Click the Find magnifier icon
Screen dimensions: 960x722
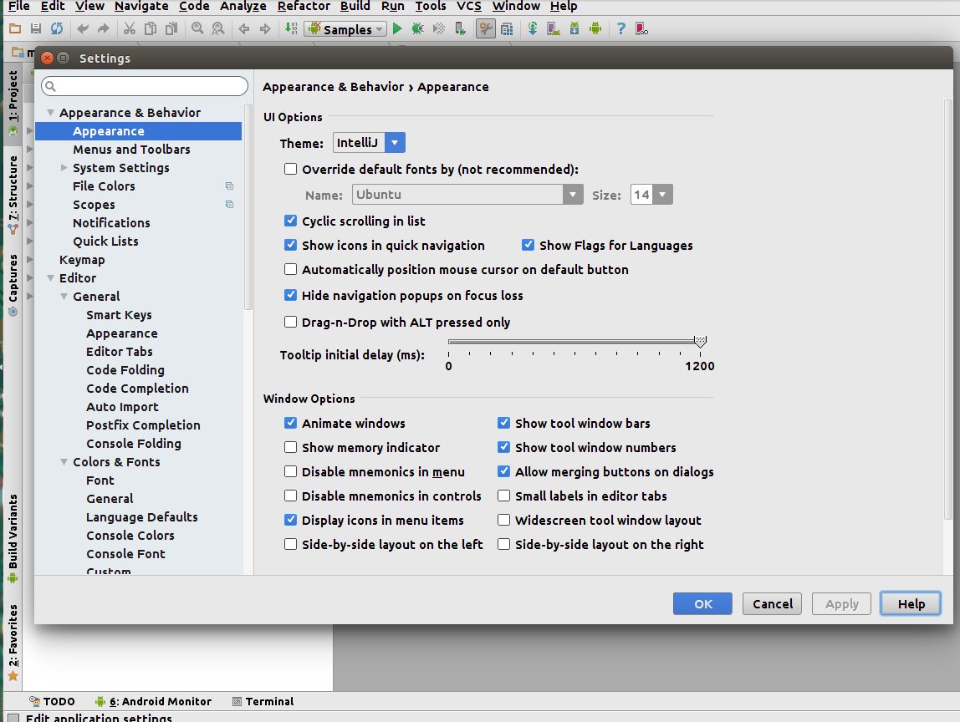click(x=197, y=28)
